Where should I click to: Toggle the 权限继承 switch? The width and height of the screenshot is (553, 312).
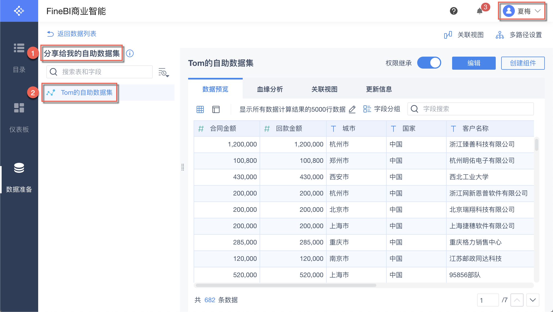(x=429, y=63)
